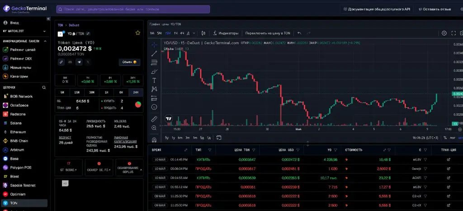Click the 'Оставить отзыв' feedback link
The height and width of the screenshot is (211, 463).
(x=435, y=9)
